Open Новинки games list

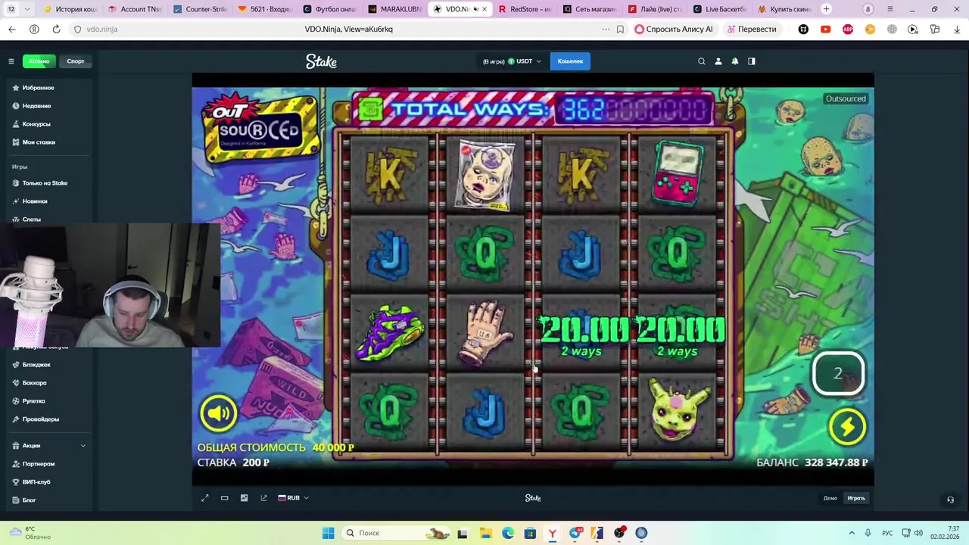[35, 201]
